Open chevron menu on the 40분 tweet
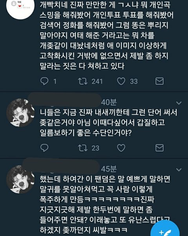The height and width of the screenshot is (236, 188). (179, 103)
